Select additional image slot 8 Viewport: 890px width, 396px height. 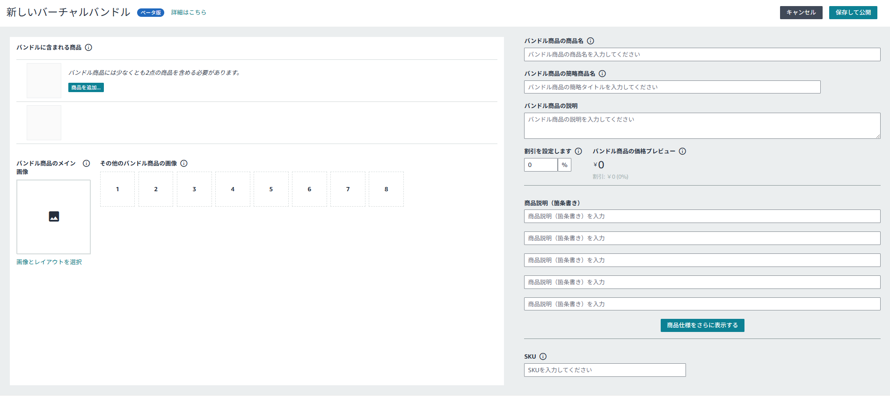coord(386,189)
